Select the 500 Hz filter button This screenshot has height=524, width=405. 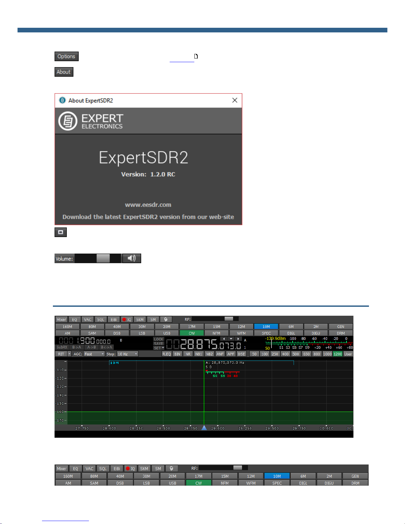pyautogui.click(x=296, y=354)
